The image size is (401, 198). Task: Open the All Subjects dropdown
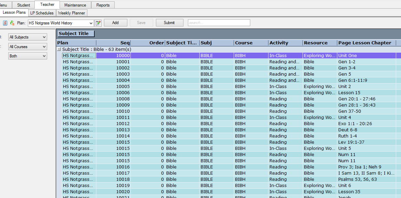[28, 37]
